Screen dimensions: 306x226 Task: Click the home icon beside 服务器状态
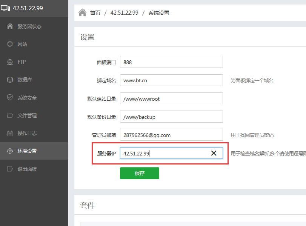pos(10,26)
